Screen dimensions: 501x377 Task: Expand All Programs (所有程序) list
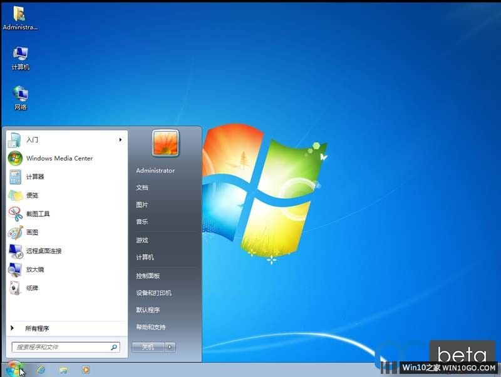click(x=37, y=328)
